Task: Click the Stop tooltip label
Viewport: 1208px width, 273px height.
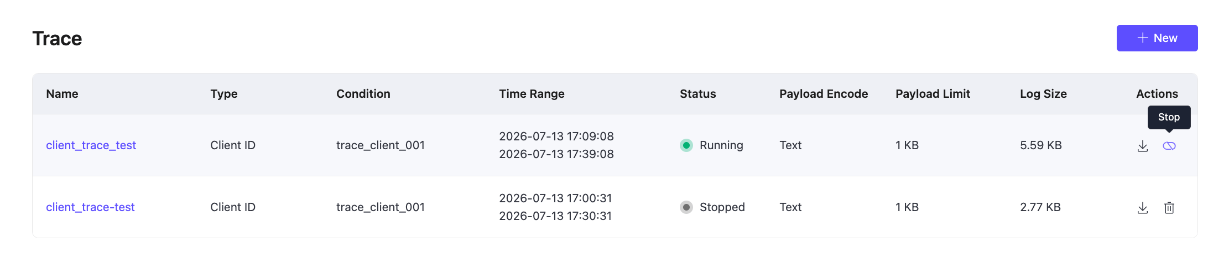Action: (x=1169, y=117)
